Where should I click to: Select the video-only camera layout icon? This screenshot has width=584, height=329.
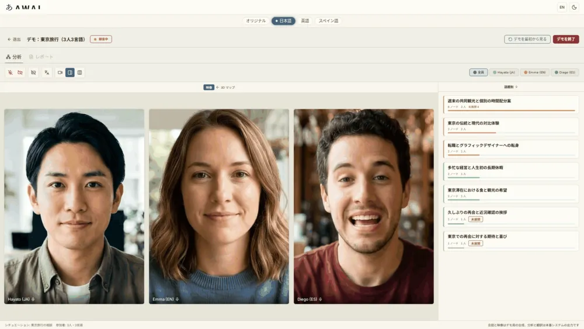tap(60, 72)
